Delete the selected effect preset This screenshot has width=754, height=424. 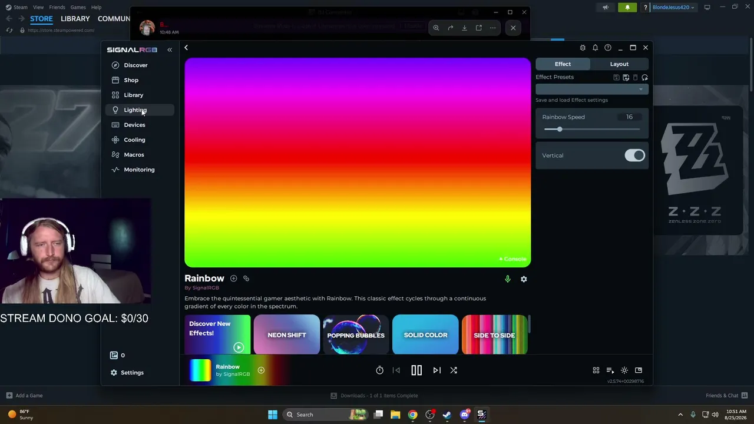635,78
